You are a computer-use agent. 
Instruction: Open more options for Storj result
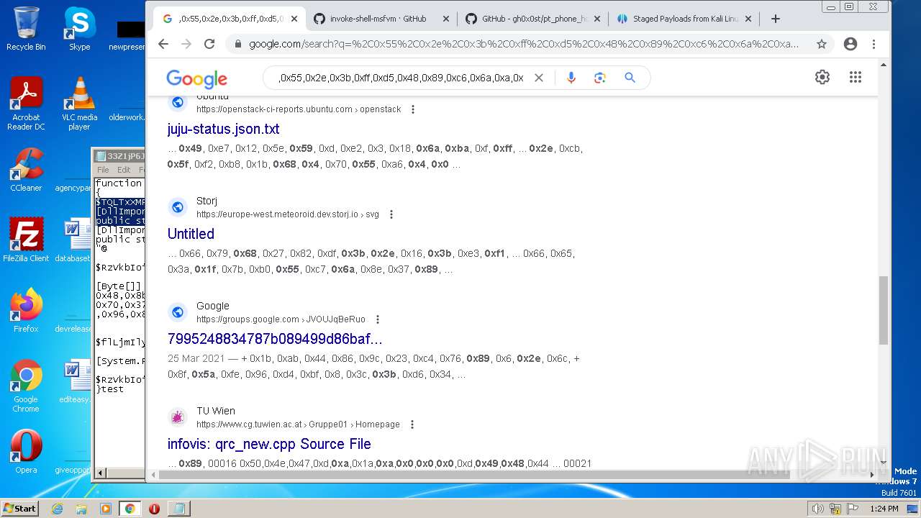391,214
